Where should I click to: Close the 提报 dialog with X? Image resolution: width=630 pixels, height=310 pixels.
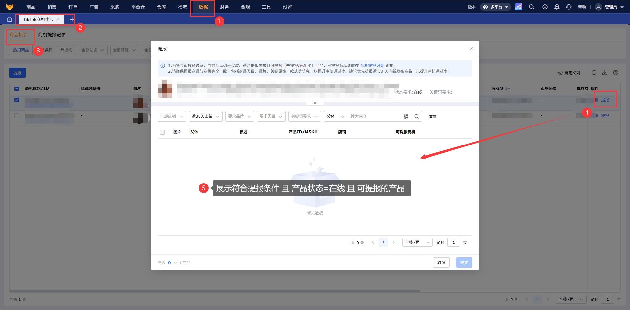[471, 48]
